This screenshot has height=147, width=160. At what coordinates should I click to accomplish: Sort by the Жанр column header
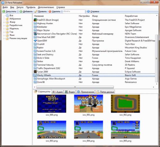tap(95, 16)
